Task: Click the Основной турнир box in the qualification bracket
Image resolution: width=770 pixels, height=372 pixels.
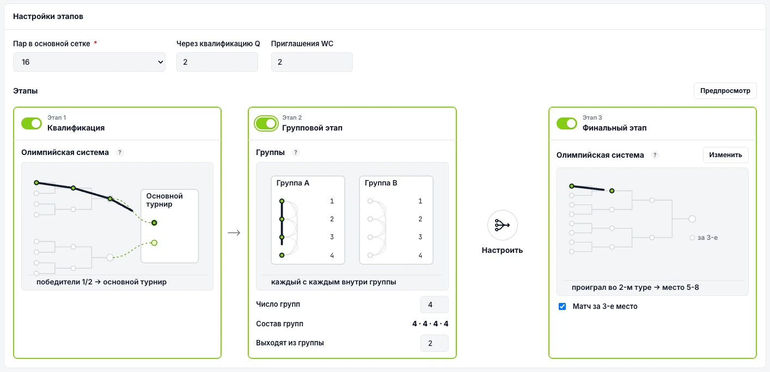Action: [x=169, y=226]
